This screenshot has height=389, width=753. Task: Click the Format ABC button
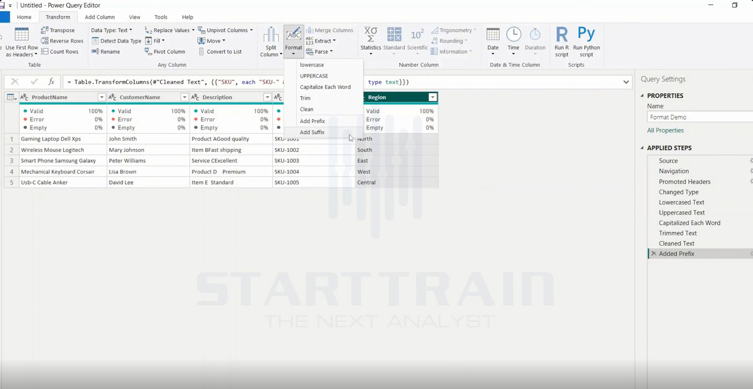(x=294, y=42)
